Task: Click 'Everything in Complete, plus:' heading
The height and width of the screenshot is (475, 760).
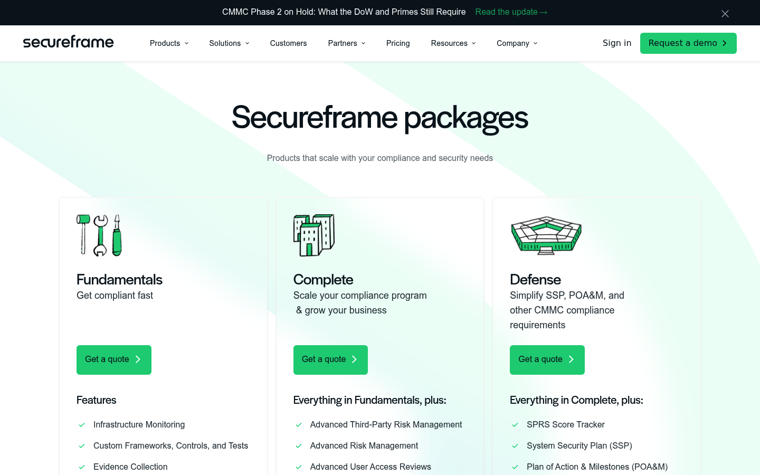Action: 576,400
